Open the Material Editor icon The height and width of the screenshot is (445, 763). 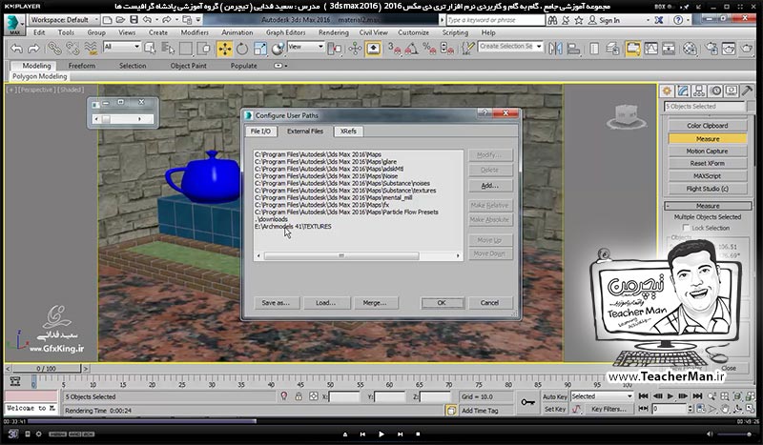[690, 49]
